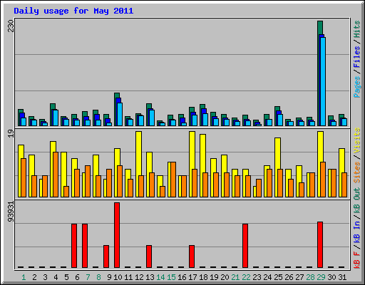Image resolution: width=365 pixels, height=285 pixels.
Task: Click the red kB bar for day 29
Action: (320, 244)
